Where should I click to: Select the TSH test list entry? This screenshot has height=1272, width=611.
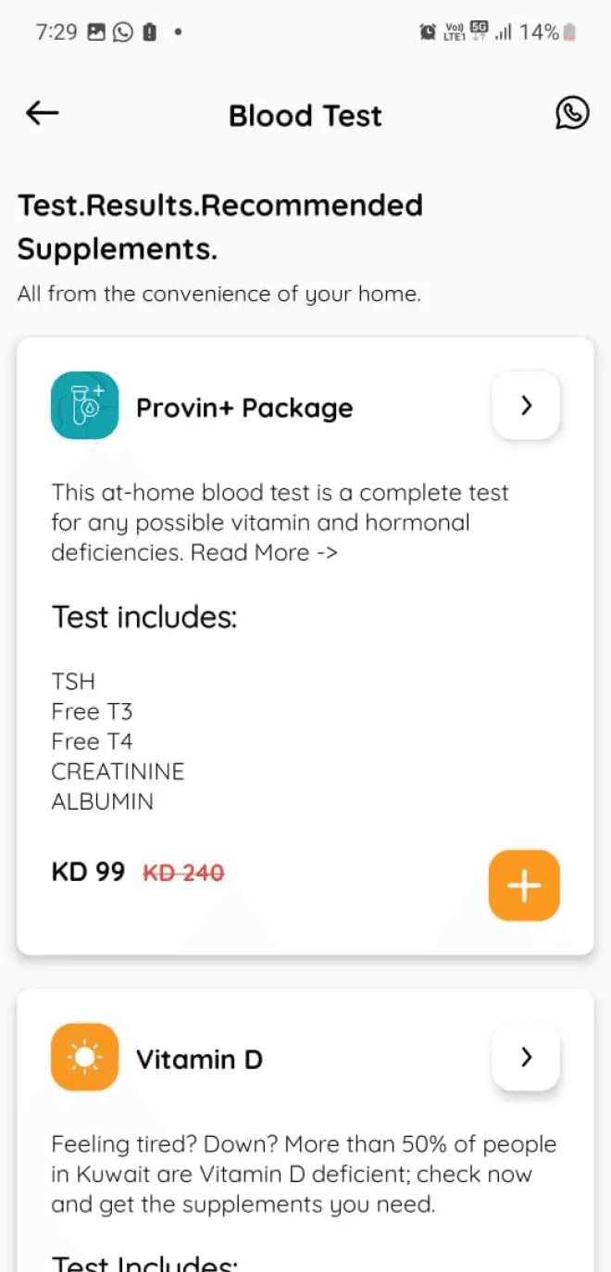click(x=72, y=681)
